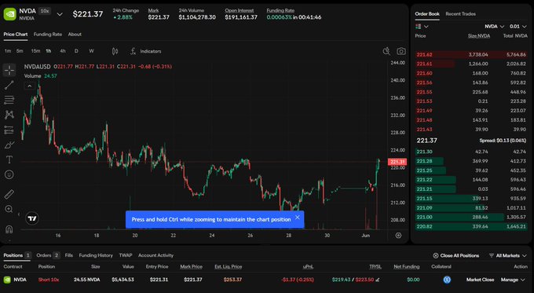Switch to the 15m timeframe
This screenshot has height=293, width=534.
tap(35, 51)
